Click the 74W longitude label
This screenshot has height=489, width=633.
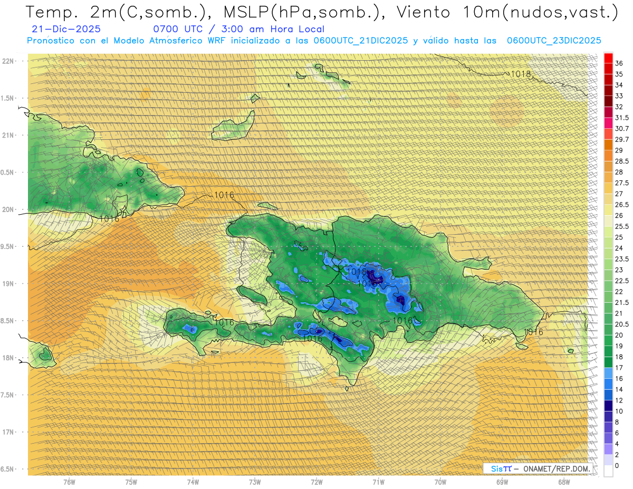coord(193,482)
